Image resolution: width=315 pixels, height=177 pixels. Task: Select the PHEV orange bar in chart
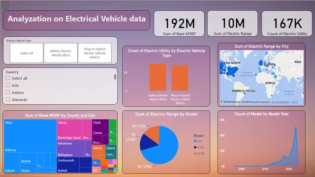click(x=180, y=78)
